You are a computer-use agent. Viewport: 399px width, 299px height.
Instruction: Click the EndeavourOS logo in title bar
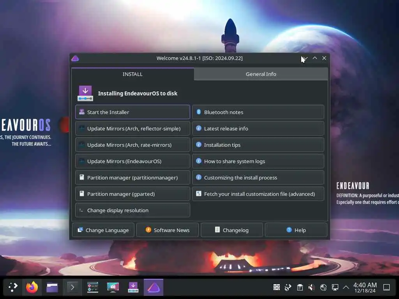coord(75,58)
